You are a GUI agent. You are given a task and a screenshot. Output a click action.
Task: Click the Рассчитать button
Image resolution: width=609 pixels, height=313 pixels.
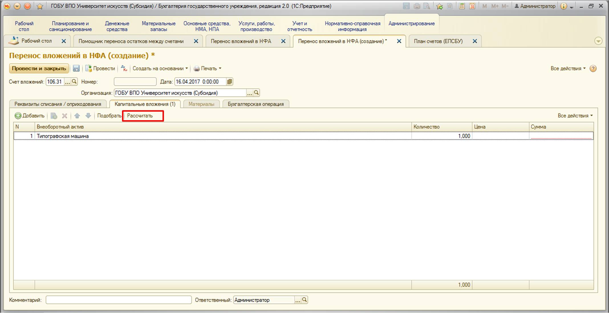point(140,116)
